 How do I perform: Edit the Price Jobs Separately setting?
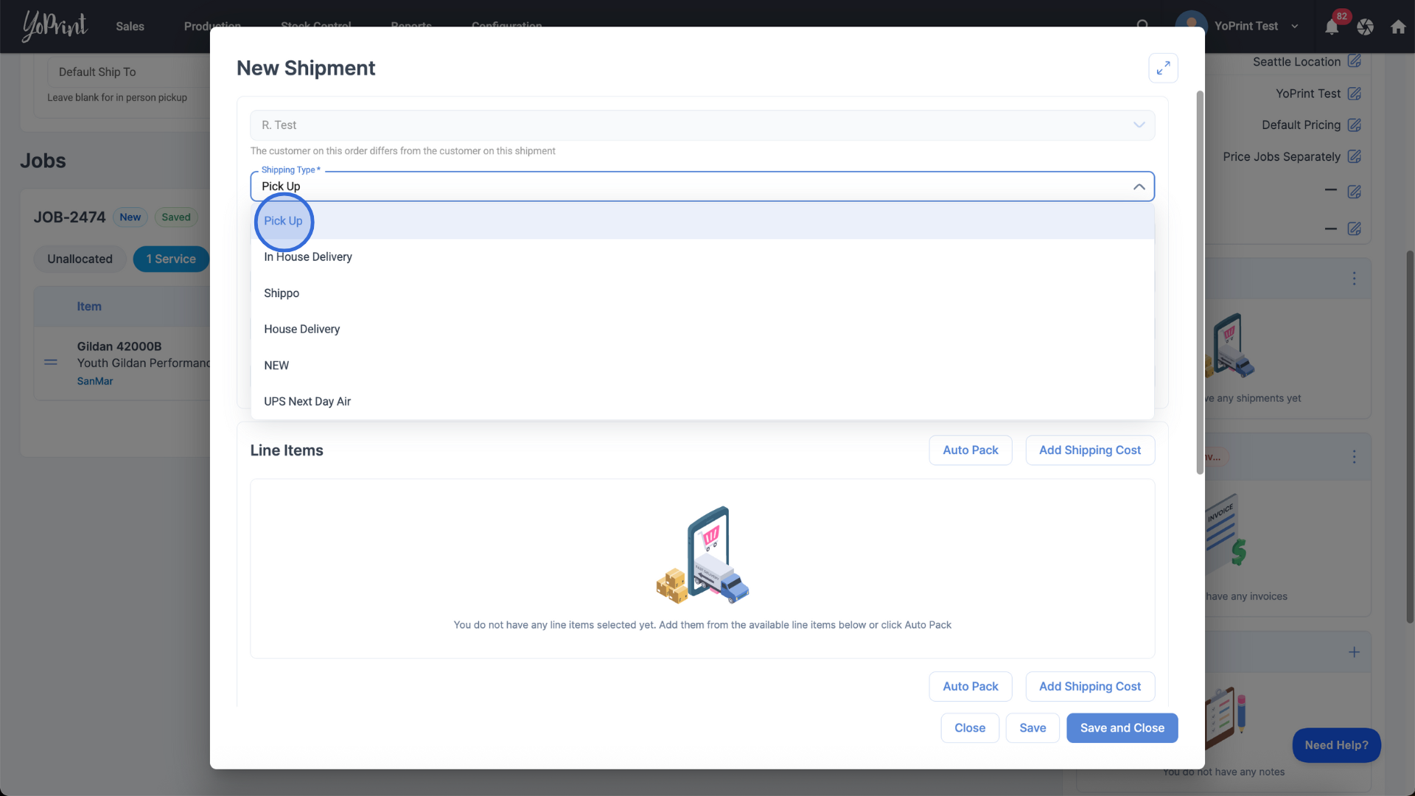[1354, 157]
